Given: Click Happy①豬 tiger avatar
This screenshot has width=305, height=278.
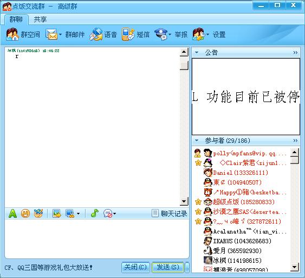Looking at the screenshot, I should [x=207, y=192].
